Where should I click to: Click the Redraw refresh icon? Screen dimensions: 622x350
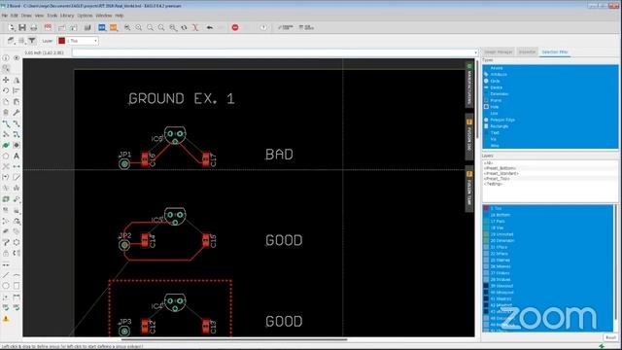pyautogui.click(x=184, y=27)
